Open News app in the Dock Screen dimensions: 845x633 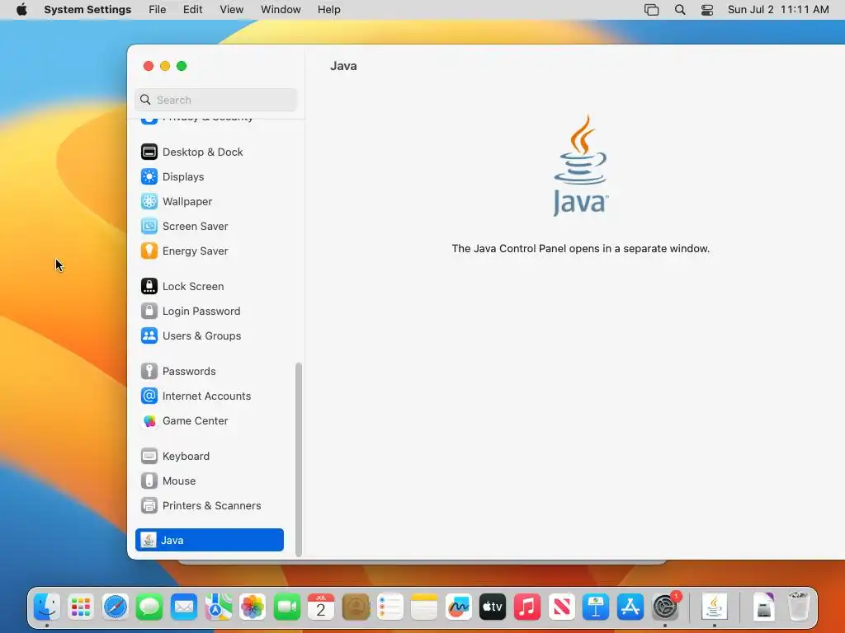pyautogui.click(x=561, y=607)
